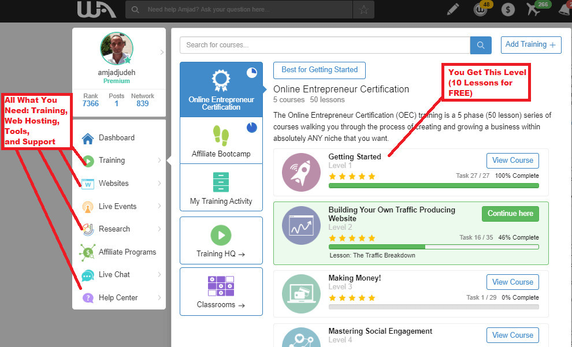This screenshot has width=572, height=347.
Task: Click the amjadjudeh profile photo
Action: tap(117, 48)
